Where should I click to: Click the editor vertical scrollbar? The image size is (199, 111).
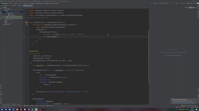(149, 56)
